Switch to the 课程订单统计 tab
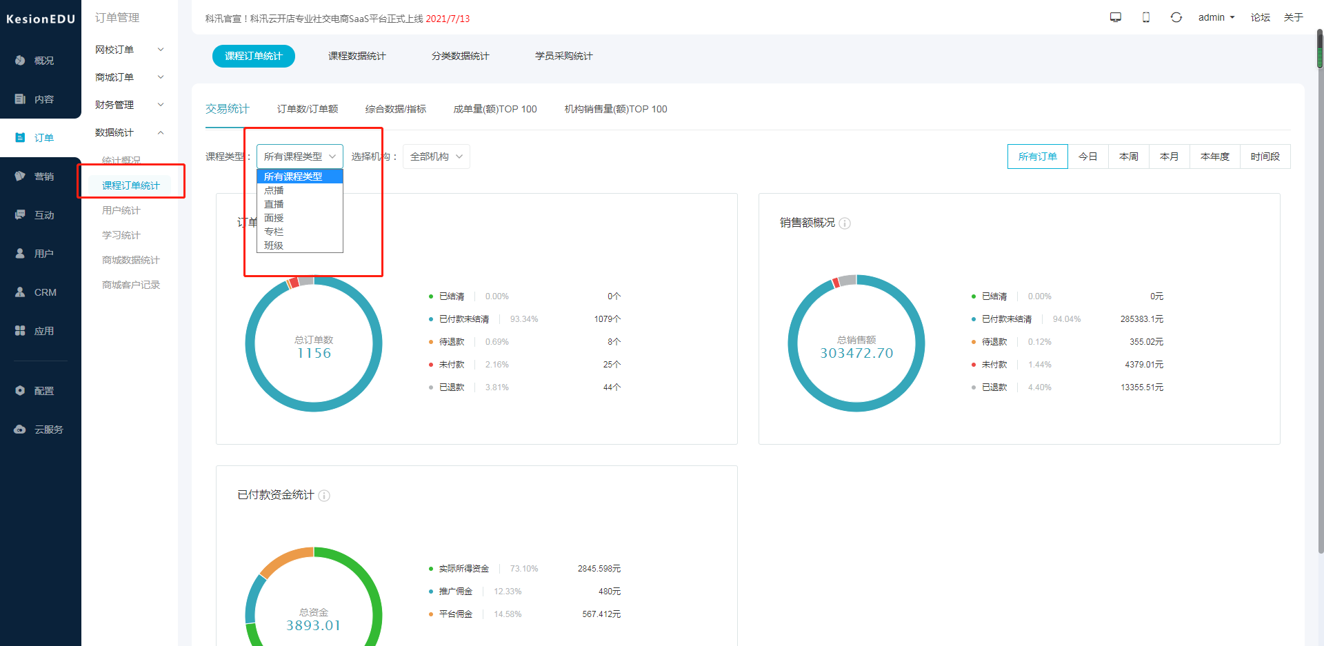Viewport: 1324px width, 646px height. [x=254, y=56]
